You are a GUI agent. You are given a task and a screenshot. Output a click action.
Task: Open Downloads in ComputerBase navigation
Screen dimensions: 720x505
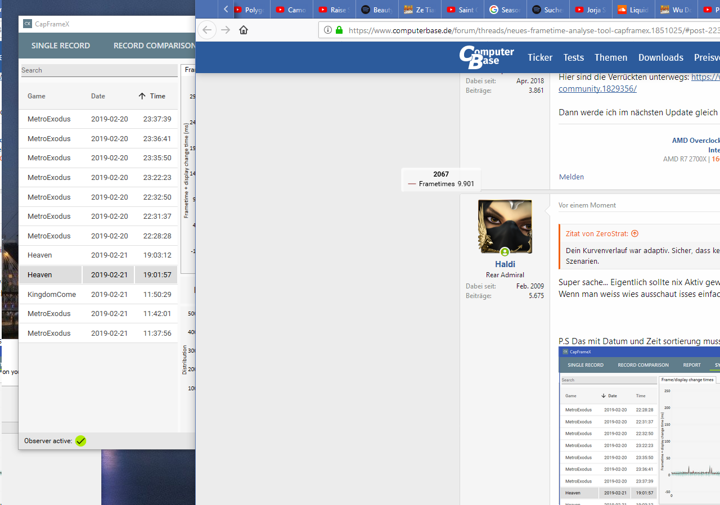click(661, 57)
